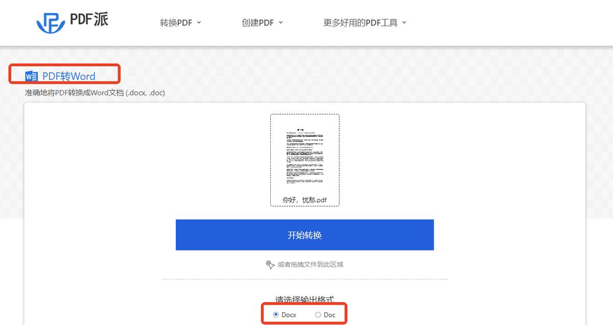Click the 准确地将PDF转换成Word文档 description line

click(95, 93)
